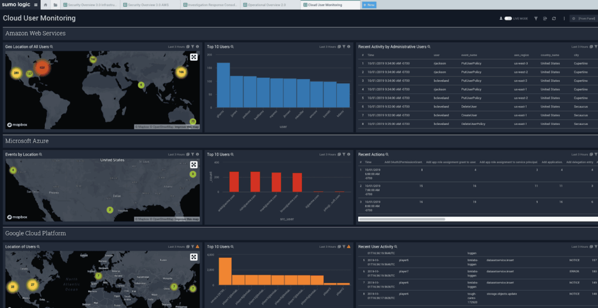
Task: Open search for Location of Users panel
Action: point(38,247)
